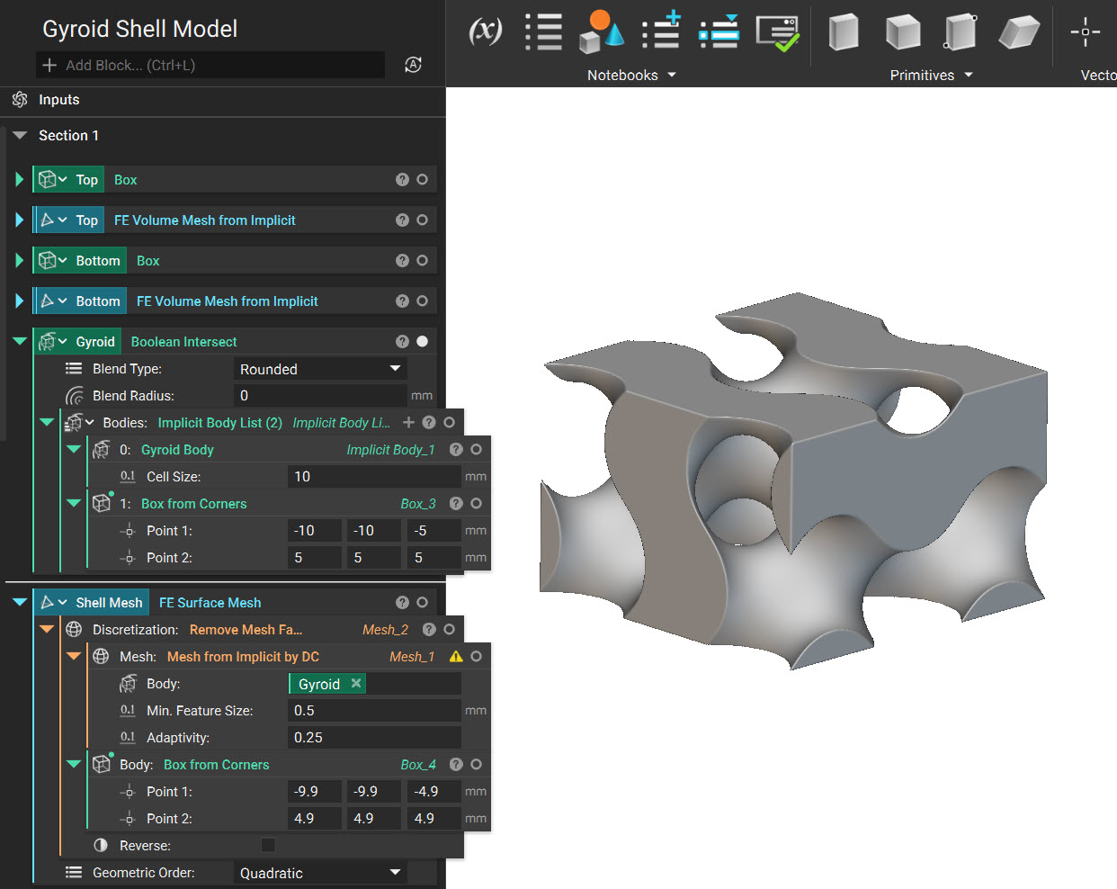Collapse the Section 1 tree
The width and height of the screenshot is (1117, 889).
click(20, 135)
